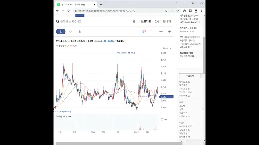Click the vertical scrollbar thumb on the right
Image resolution: width=259 pixels, height=145 pixels.
pos(204,56)
